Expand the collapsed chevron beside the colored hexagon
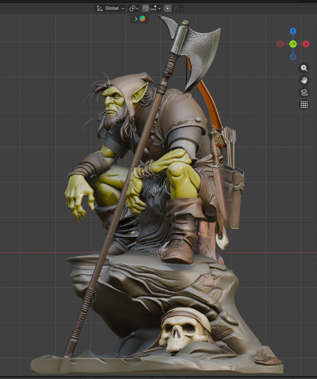 (x=136, y=19)
